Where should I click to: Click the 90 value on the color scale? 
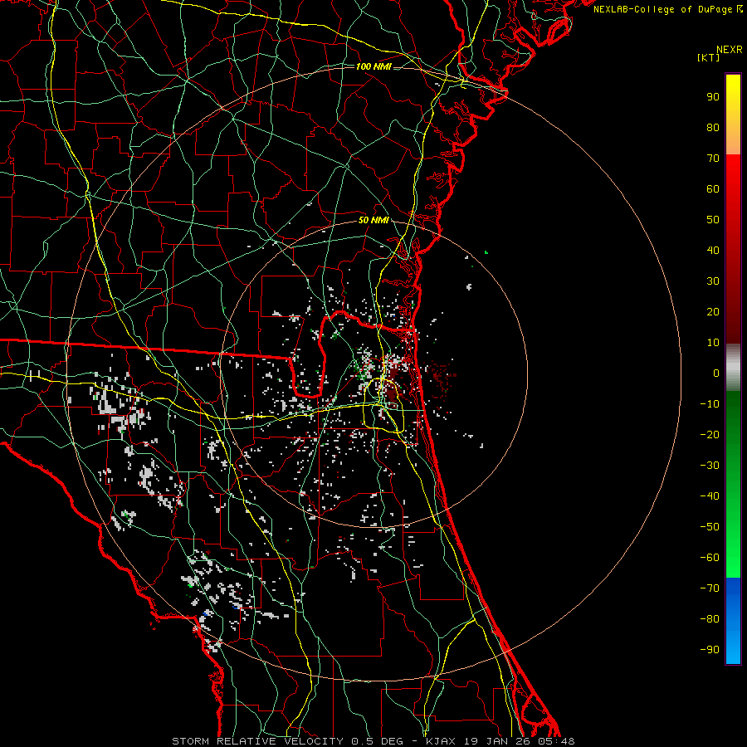713,97
